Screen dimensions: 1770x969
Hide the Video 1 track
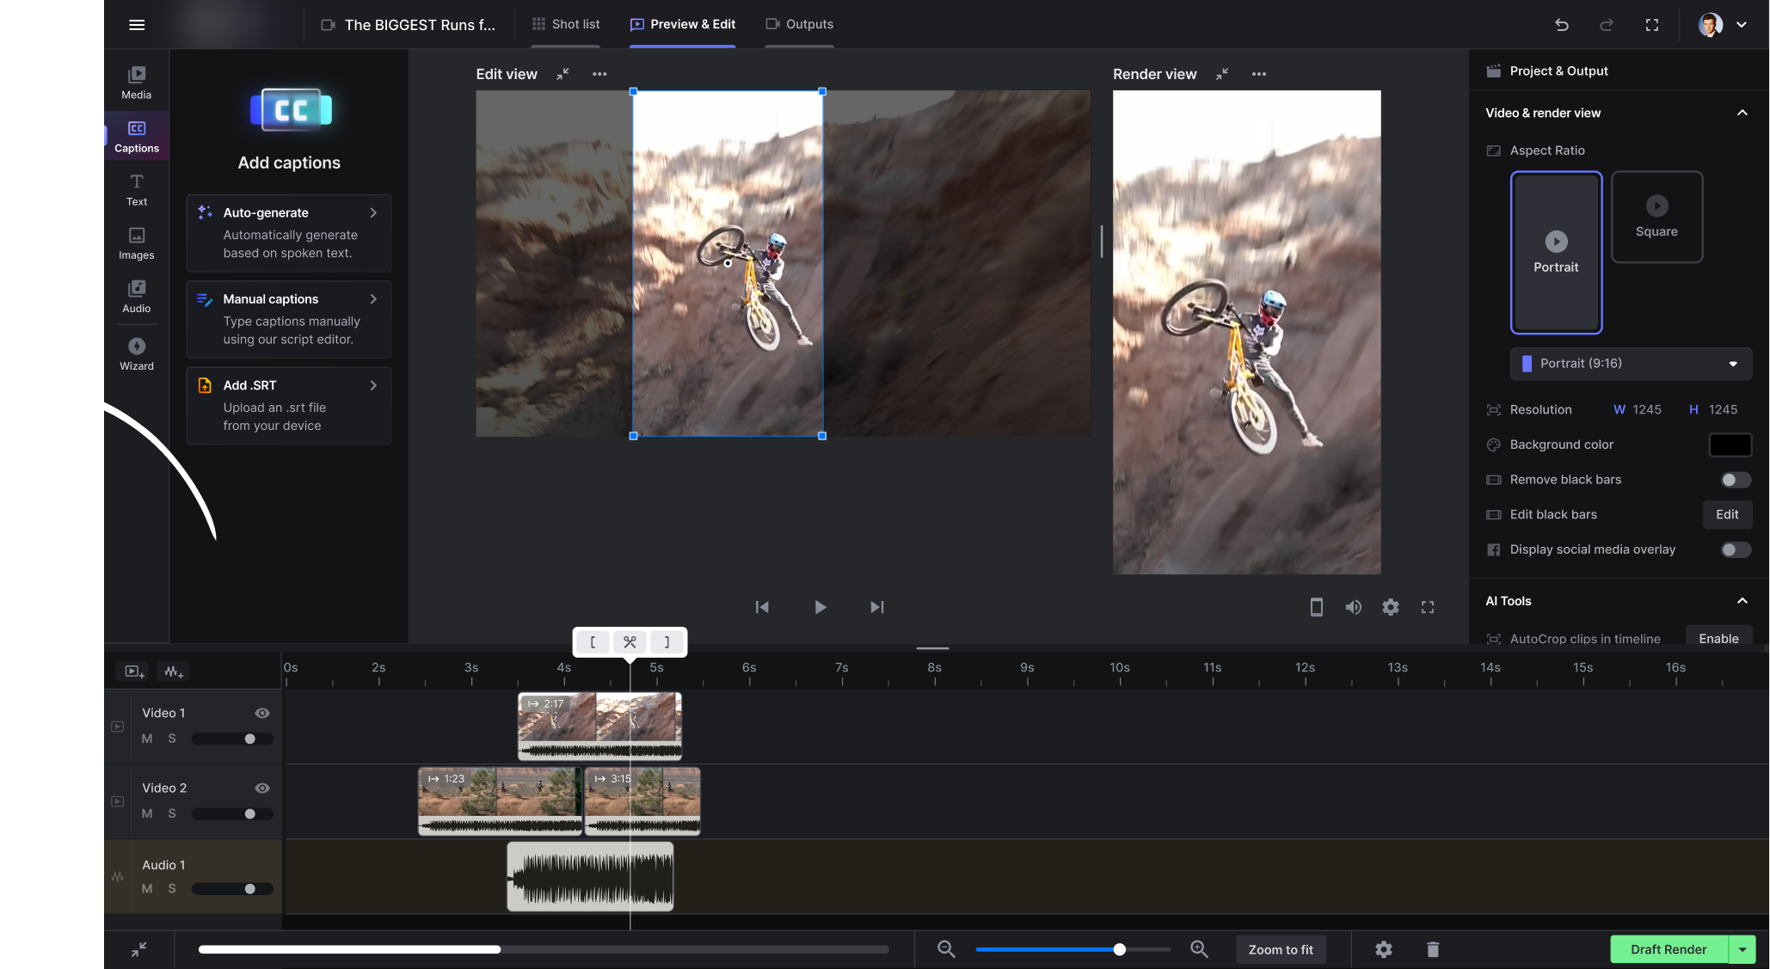(262, 713)
